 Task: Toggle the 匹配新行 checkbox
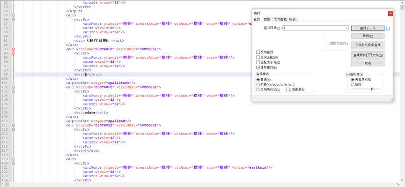(288, 90)
